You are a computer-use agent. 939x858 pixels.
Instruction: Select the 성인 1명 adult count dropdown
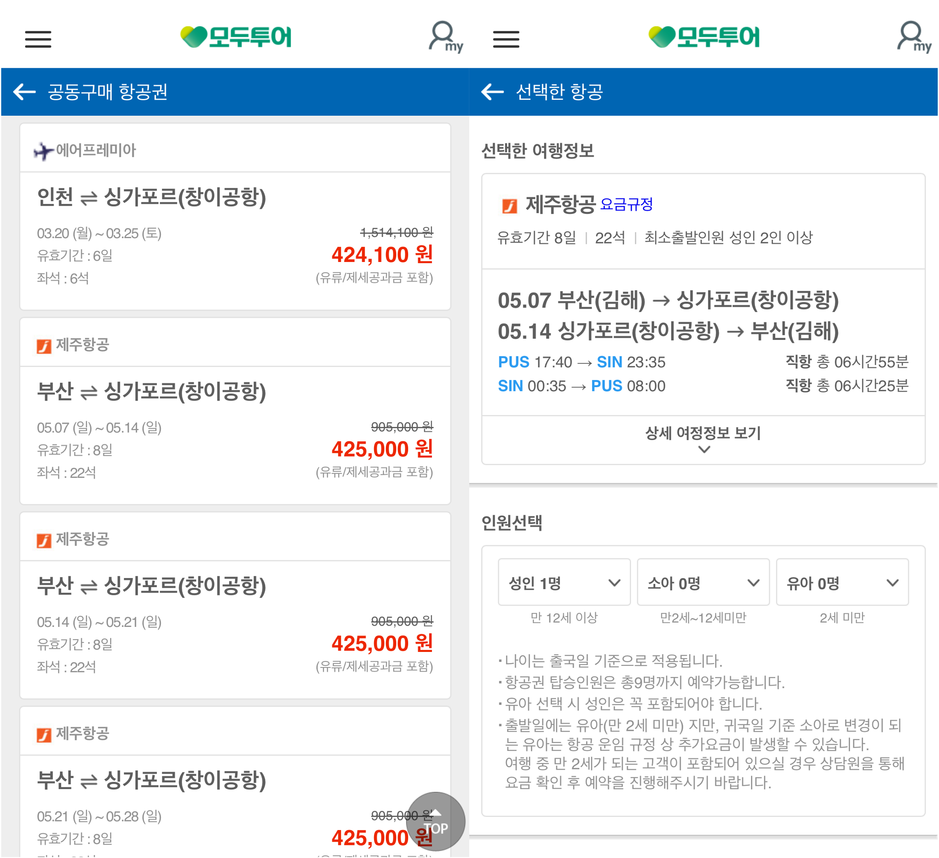(564, 582)
